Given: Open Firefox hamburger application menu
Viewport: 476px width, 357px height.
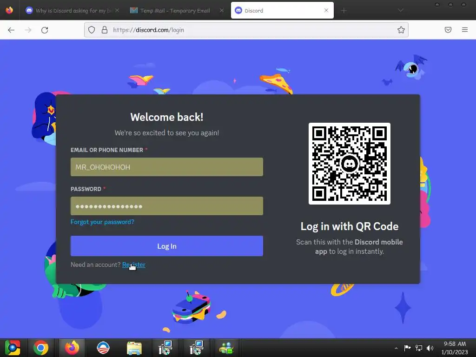Looking at the screenshot, I should [464, 30].
